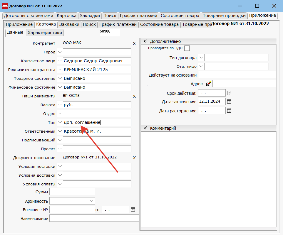Toggle the Проводится по ЭДО checkbox
Screen dimensions: 283x235
[x=187, y=48]
